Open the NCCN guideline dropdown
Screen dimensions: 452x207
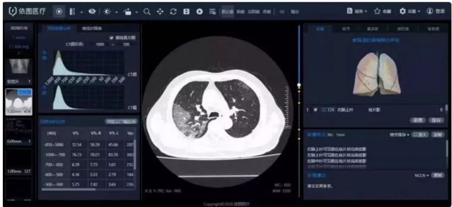point(422,175)
